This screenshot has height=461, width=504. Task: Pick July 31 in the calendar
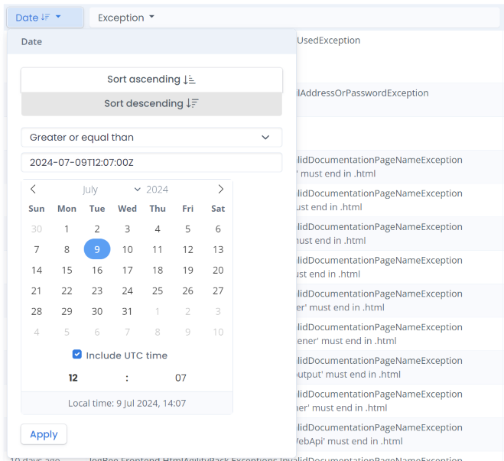[127, 311]
